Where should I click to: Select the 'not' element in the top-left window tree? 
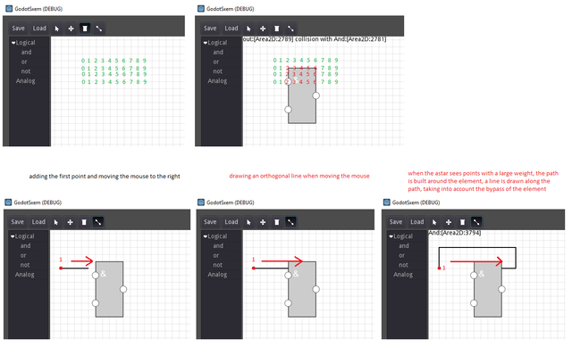point(26,71)
